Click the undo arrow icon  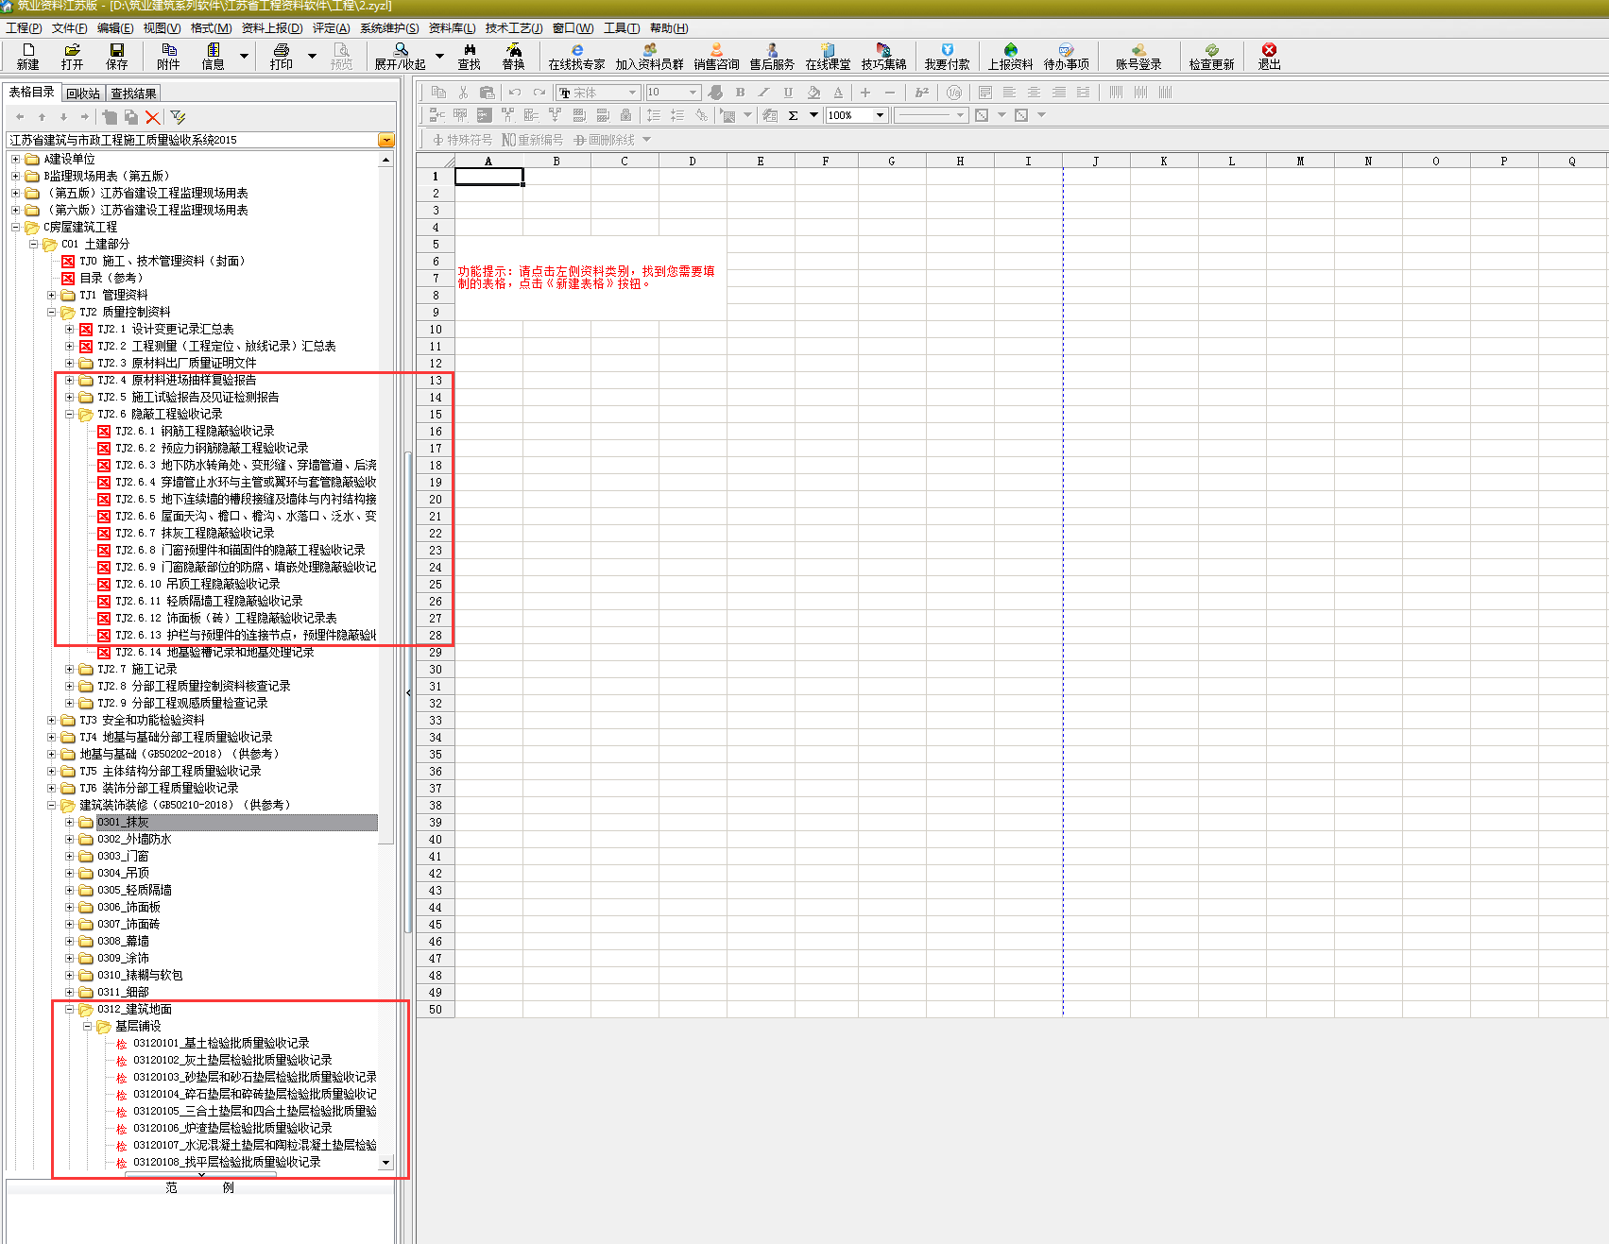click(x=514, y=93)
